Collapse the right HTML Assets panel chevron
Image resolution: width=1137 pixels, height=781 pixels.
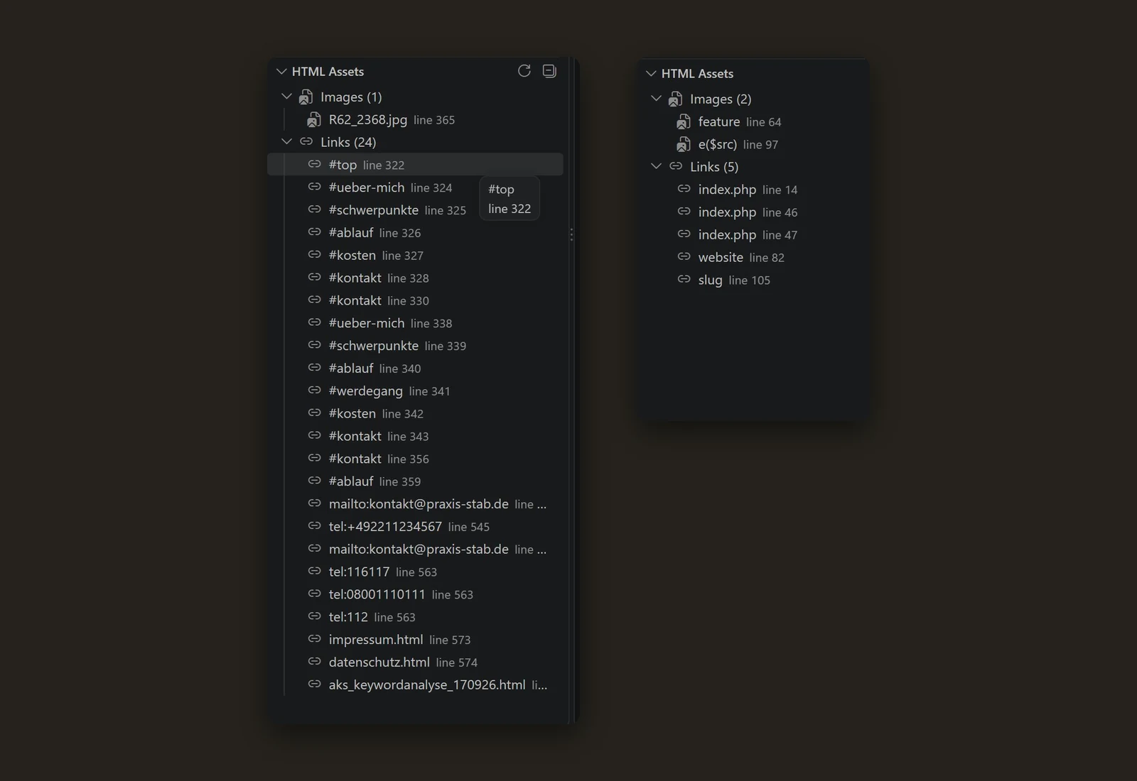coord(651,74)
